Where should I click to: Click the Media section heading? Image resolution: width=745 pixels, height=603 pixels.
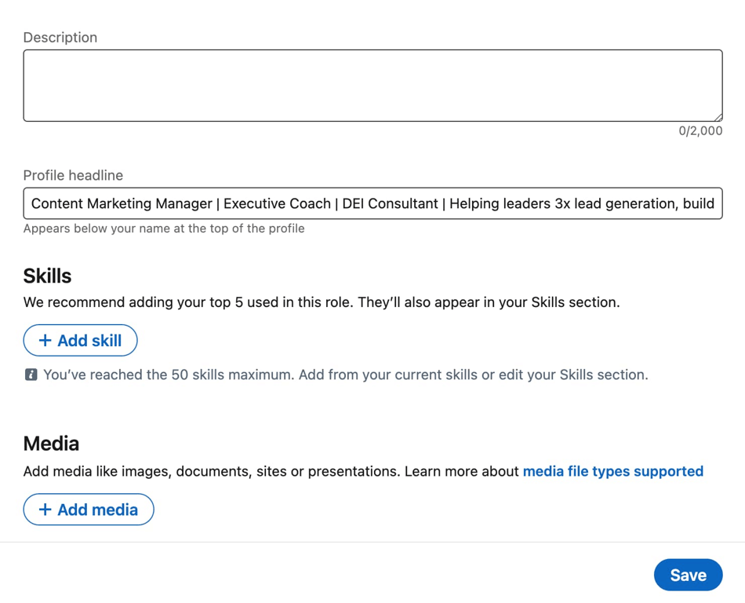[51, 444]
